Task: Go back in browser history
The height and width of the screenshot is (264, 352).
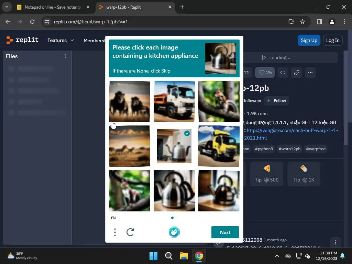Action: (8, 22)
